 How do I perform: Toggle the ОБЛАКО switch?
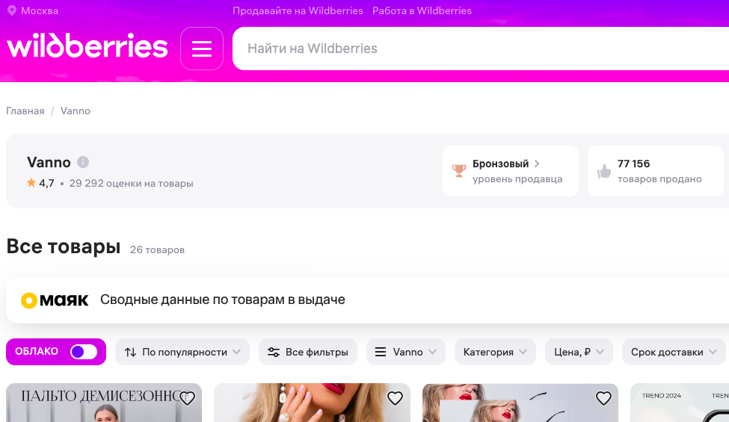pos(83,352)
